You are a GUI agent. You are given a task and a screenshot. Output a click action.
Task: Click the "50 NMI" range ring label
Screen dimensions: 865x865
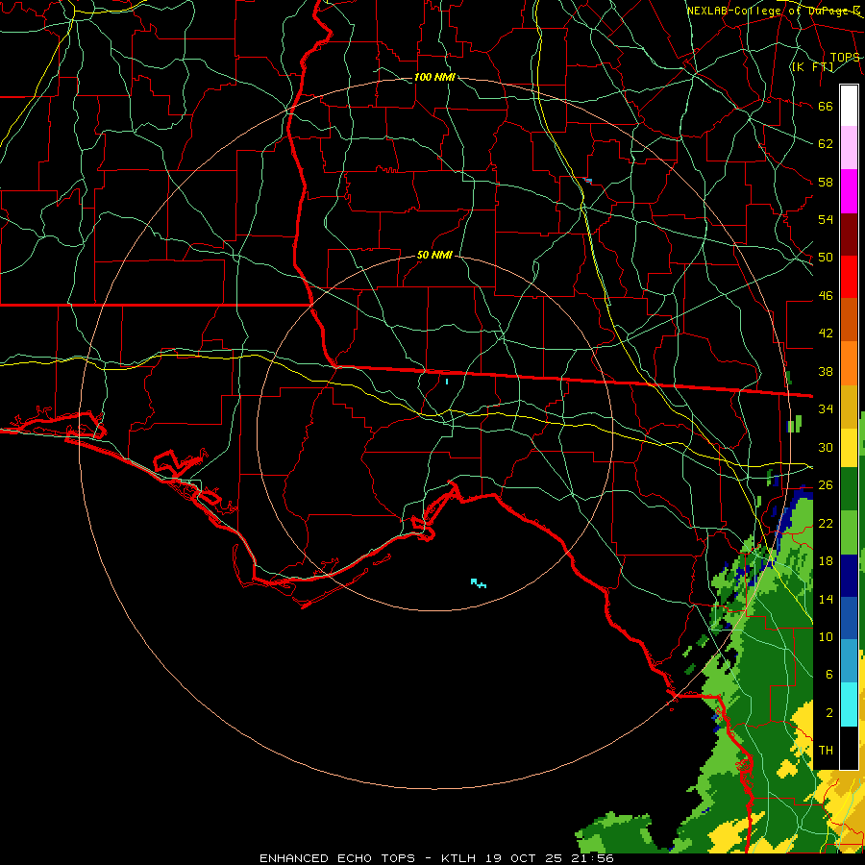click(x=434, y=255)
